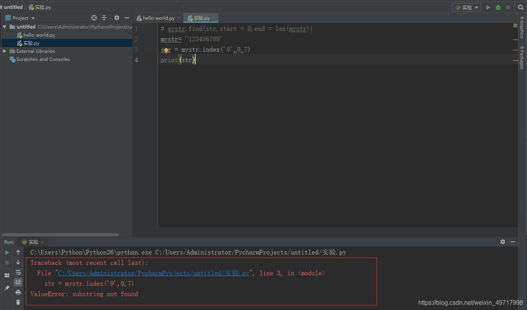The height and width of the screenshot is (310, 527).
Task: Collapse the untitled project root node
Action: [5, 27]
